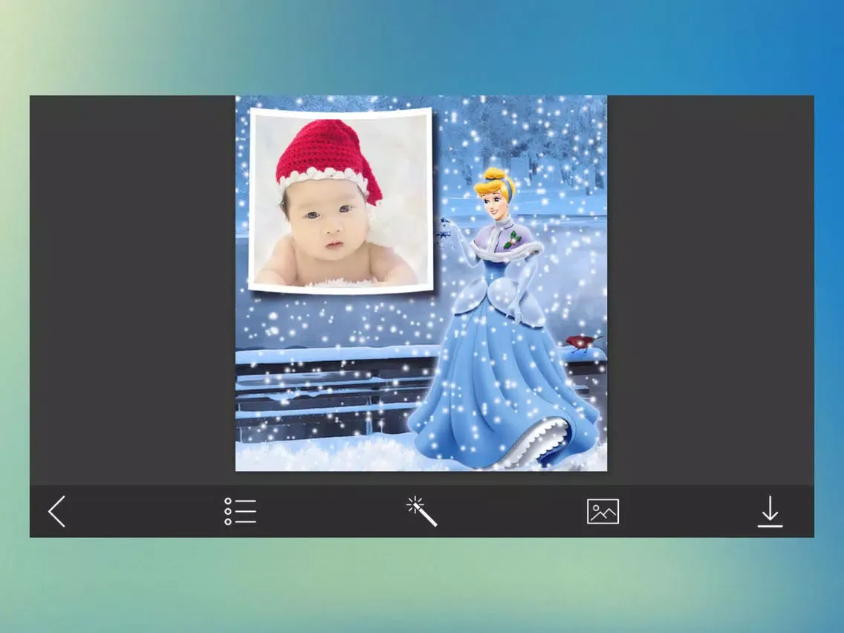The width and height of the screenshot is (844, 633).
Task: Open the frame list menu icon
Action: point(240,511)
